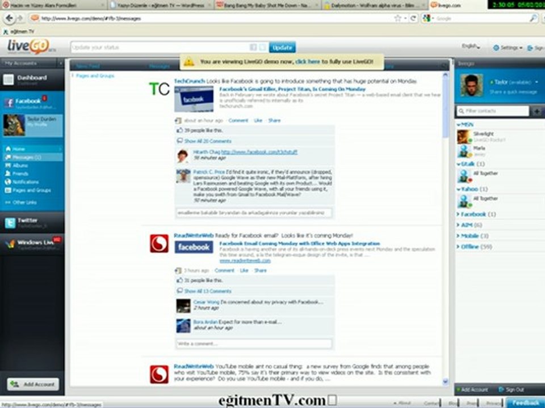545x408 pixels.
Task: Click Comment under the TechCrunch post
Action: tap(238, 120)
